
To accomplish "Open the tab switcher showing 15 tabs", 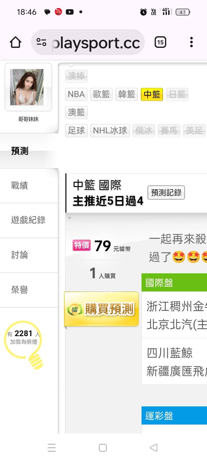I will (160, 42).
